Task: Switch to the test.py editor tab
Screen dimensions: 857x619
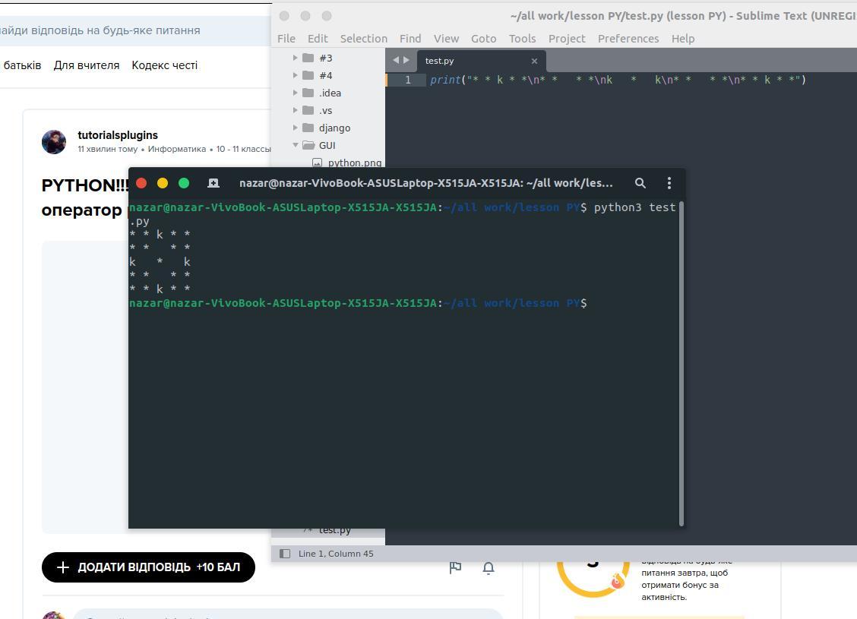Action: coord(439,61)
